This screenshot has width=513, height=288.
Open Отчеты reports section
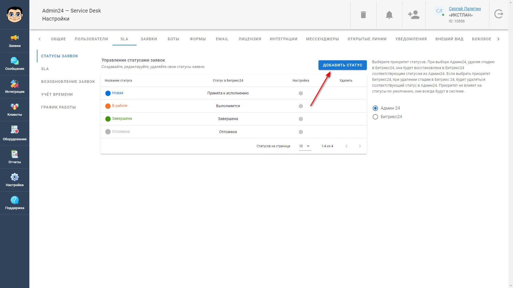[x=15, y=157]
